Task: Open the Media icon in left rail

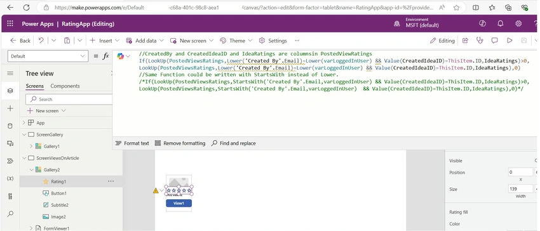Action: pyautogui.click(x=10, y=143)
